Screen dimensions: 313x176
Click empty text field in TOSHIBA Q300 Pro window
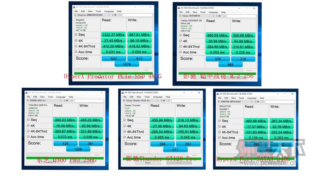[89, 101]
